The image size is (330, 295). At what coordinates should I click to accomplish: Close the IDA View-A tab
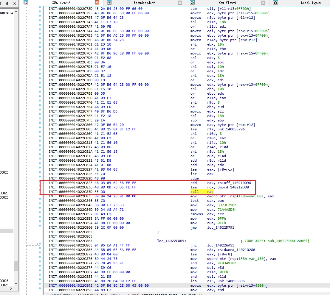pos(97,2)
